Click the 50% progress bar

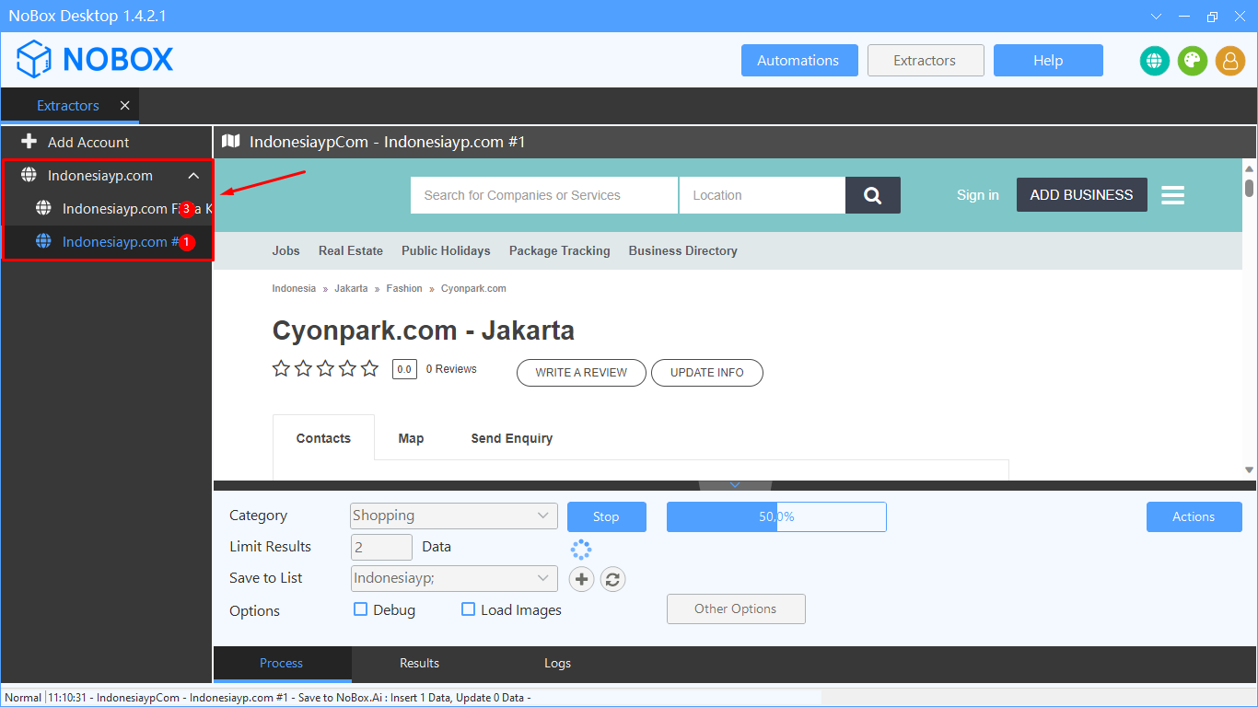coord(775,516)
